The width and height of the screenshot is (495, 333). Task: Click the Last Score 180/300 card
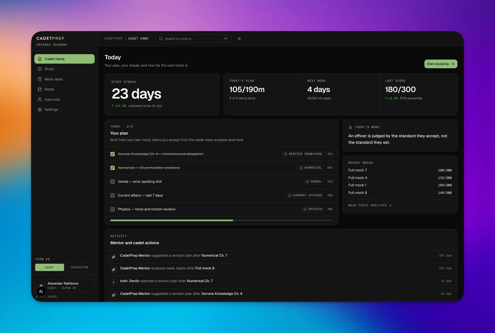coord(418,94)
